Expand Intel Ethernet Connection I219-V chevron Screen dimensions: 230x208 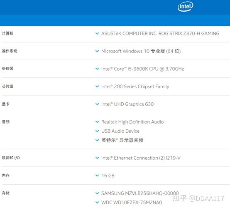(97, 158)
